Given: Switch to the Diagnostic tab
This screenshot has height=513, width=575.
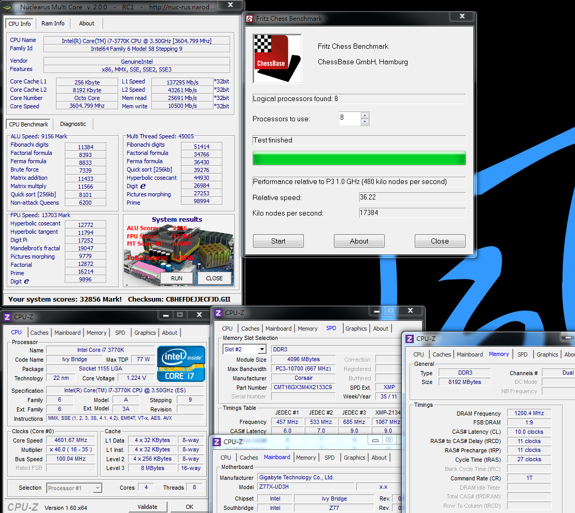Looking at the screenshot, I should click(x=73, y=124).
